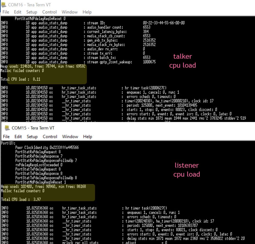This screenshot has height=244, width=255.
Task: Open Window menu in COM15 window
Action: (70, 137)
